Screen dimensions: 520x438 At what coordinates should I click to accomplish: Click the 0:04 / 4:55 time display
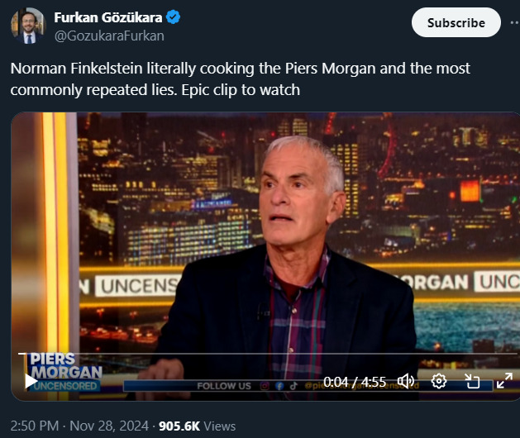[355, 382]
